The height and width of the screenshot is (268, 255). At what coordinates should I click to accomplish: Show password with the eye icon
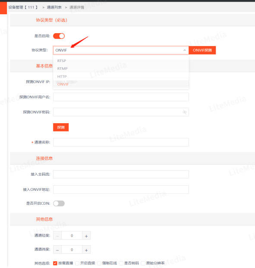(185, 112)
